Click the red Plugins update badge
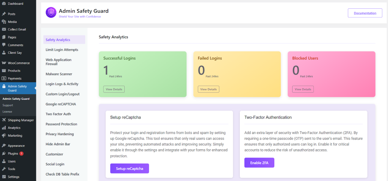The height and width of the screenshot is (181, 388). [22, 154]
